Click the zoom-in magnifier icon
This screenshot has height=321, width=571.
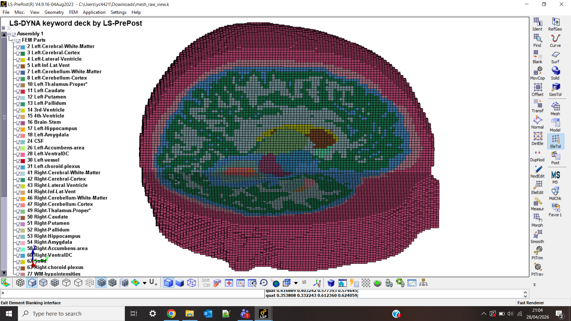(x=241, y=283)
